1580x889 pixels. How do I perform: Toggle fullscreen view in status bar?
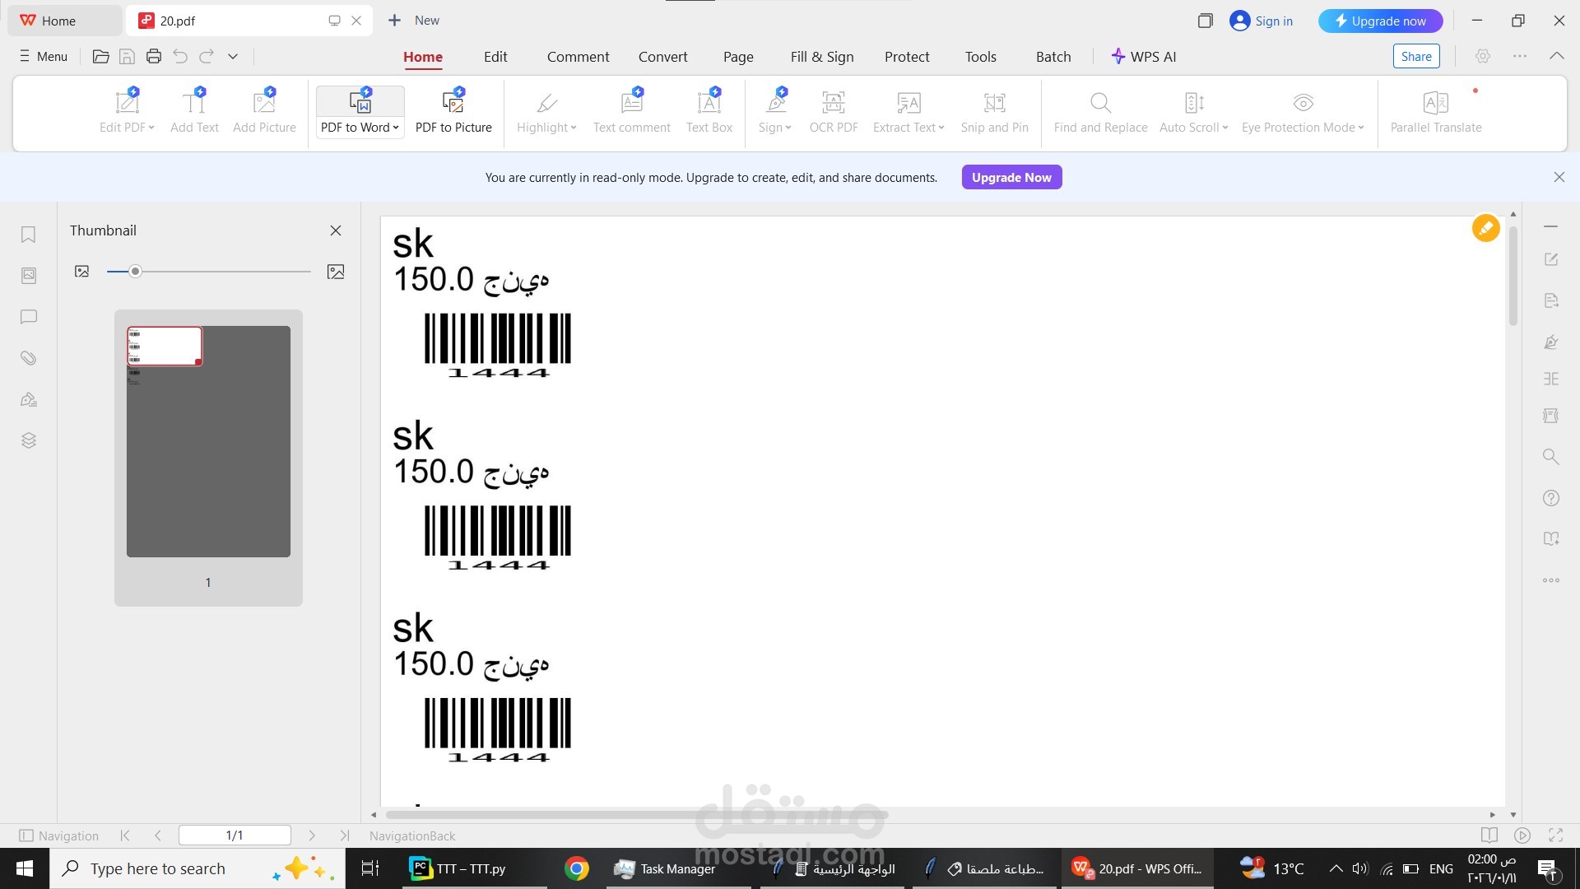click(1555, 835)
